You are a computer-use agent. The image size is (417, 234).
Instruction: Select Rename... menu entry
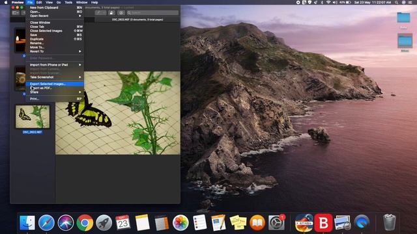(x=55, y=44)
